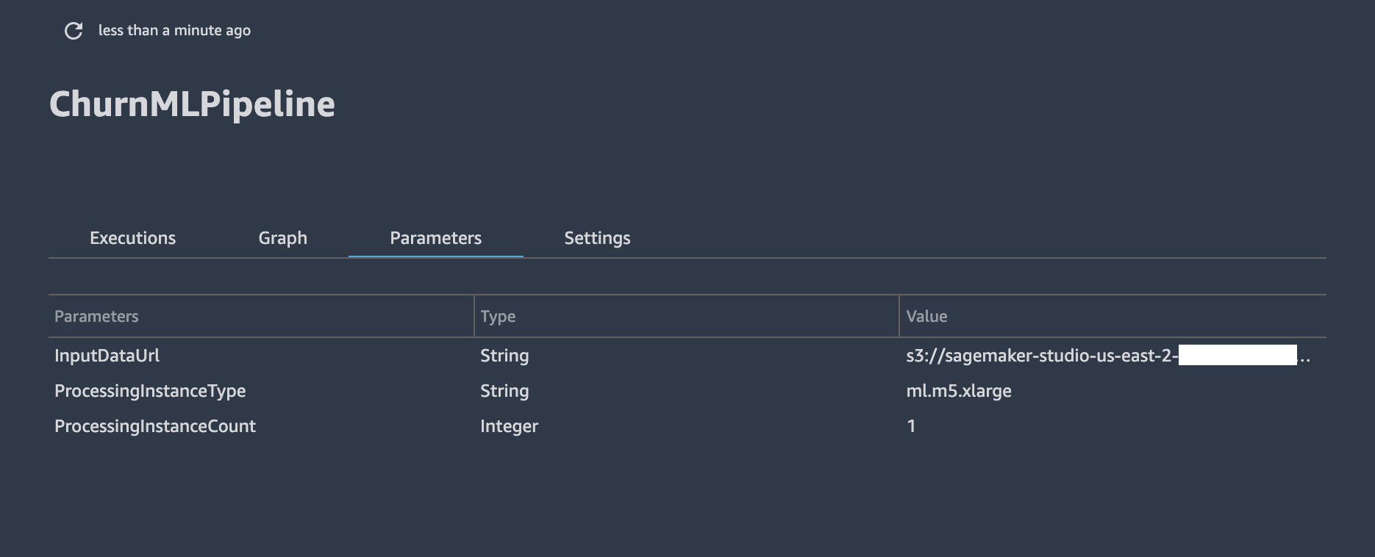Viewport: 1375px width, 557px height.
Task: Click the ProcessingInstanceCount value 1
Action: (911, 426)
